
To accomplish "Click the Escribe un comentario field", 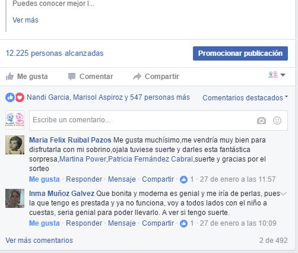I will [158, 121].
